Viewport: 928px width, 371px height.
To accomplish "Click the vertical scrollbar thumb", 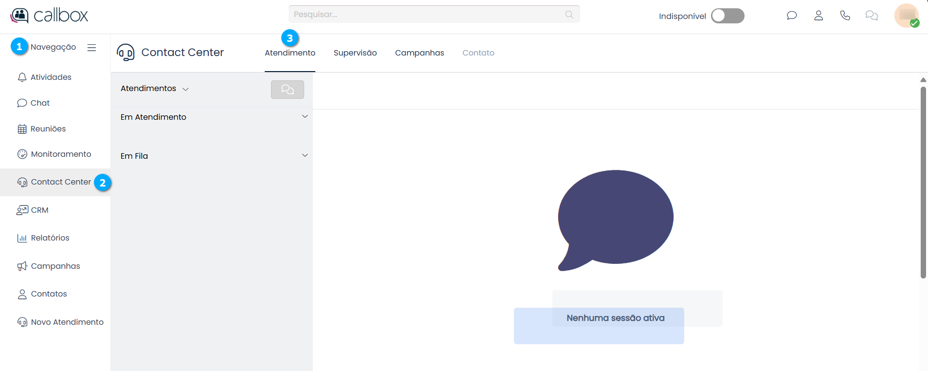I will tap(923, 183).
